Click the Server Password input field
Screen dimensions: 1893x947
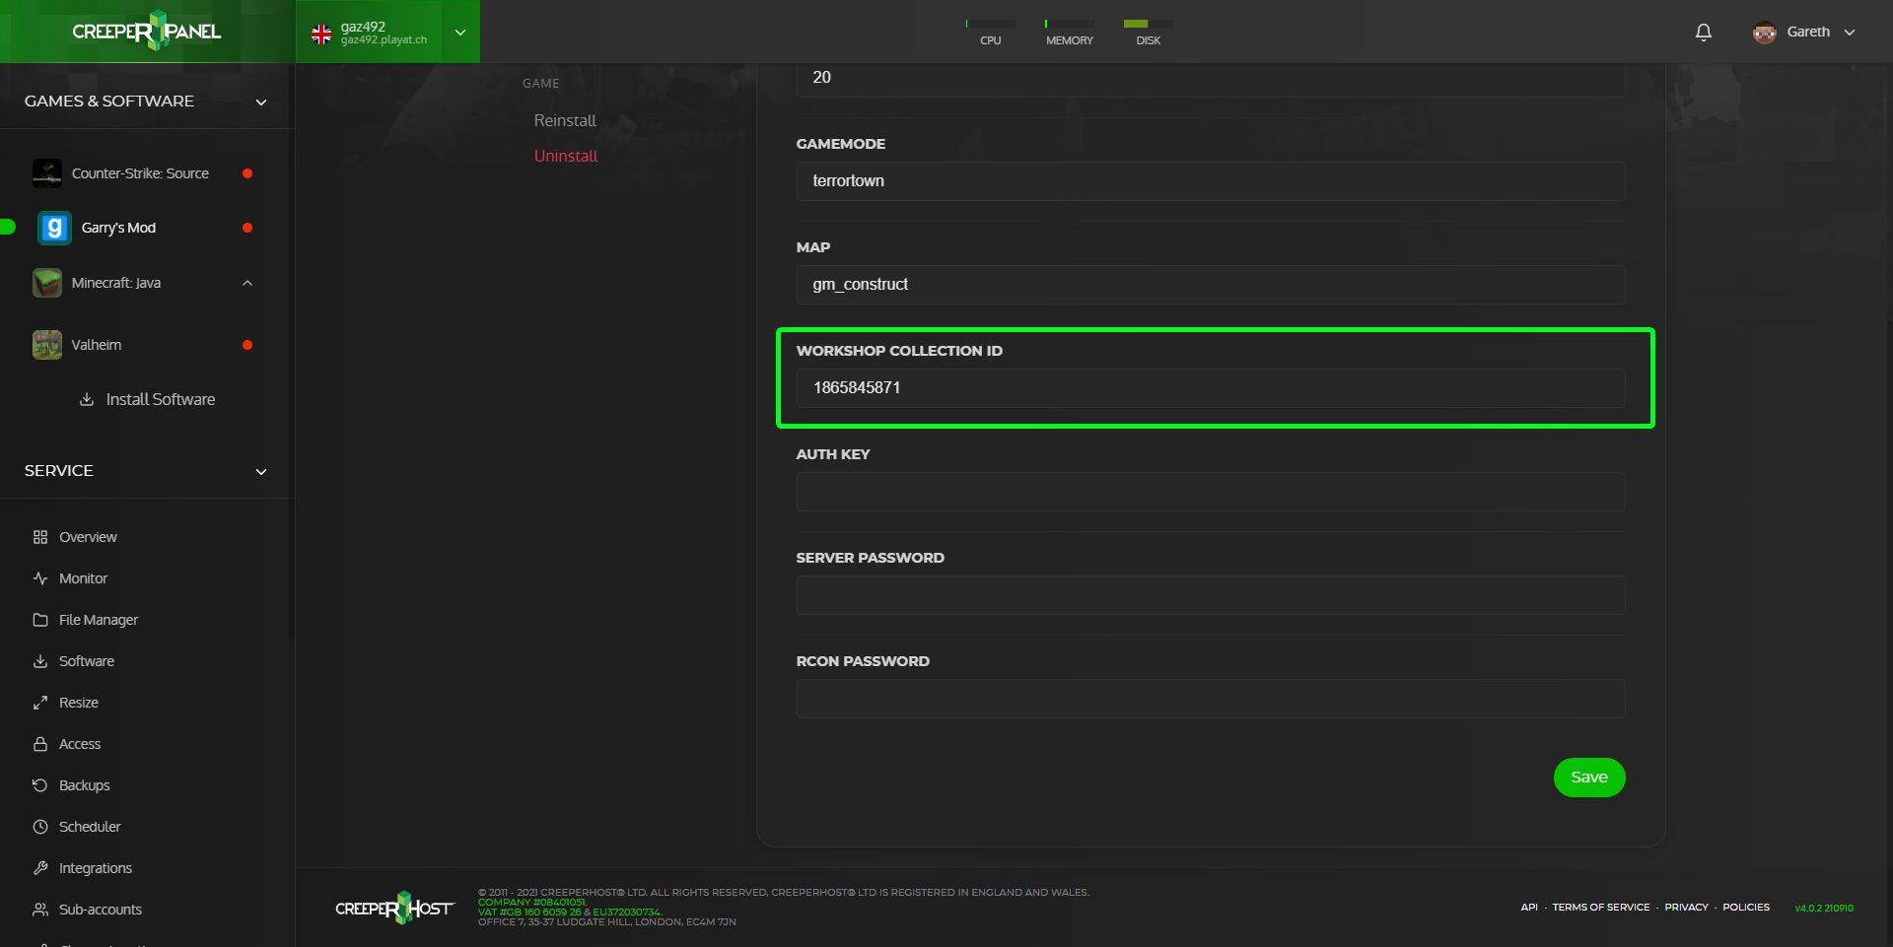pos(1211,595)
